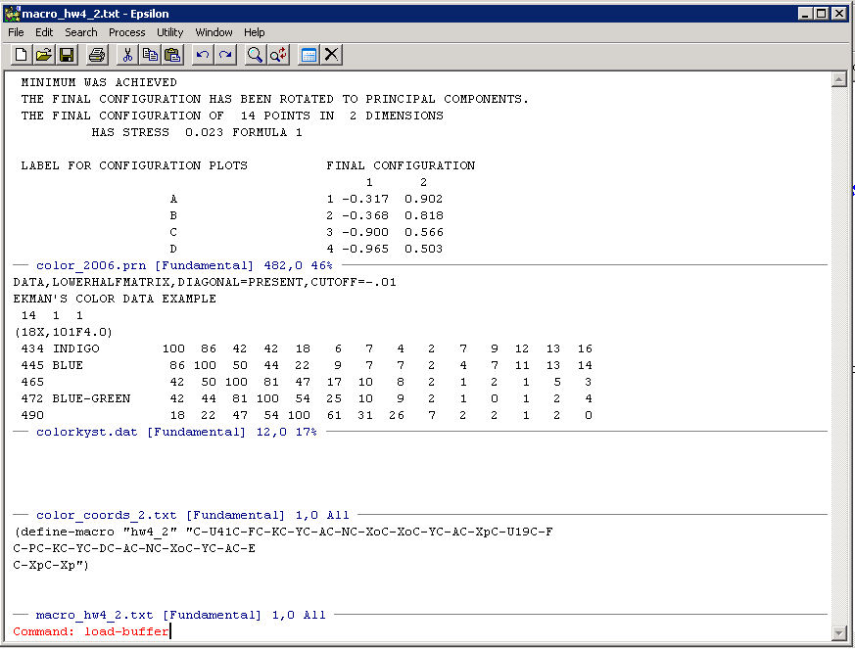Undo the last edit with the toolbar arrow
This screenshot has width=855, height=649.
203,55
